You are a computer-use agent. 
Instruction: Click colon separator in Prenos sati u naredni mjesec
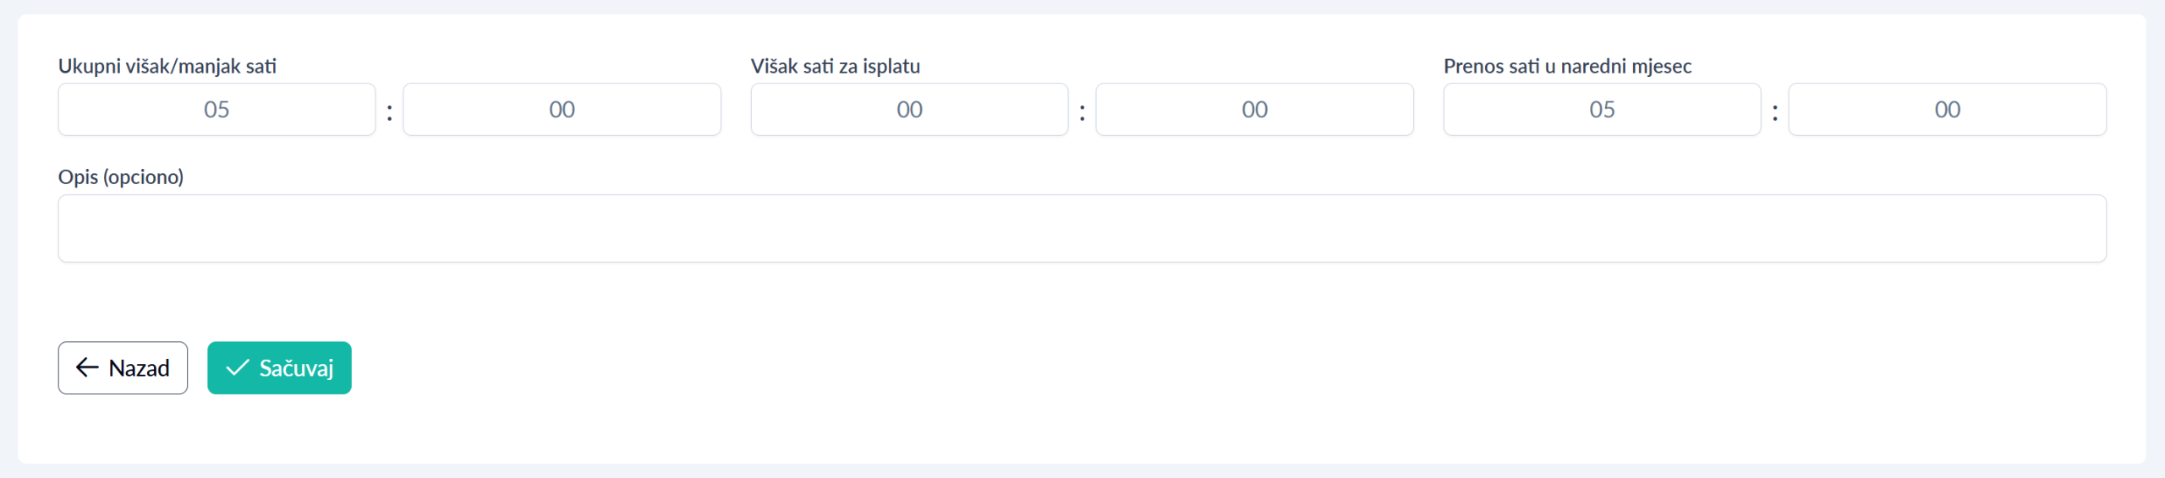point(1774,112)
